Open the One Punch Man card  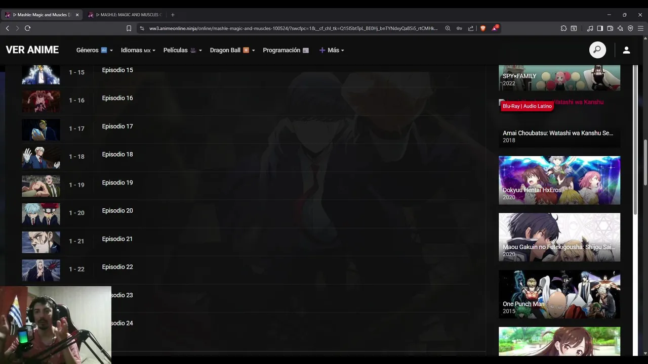pos(559,294)
